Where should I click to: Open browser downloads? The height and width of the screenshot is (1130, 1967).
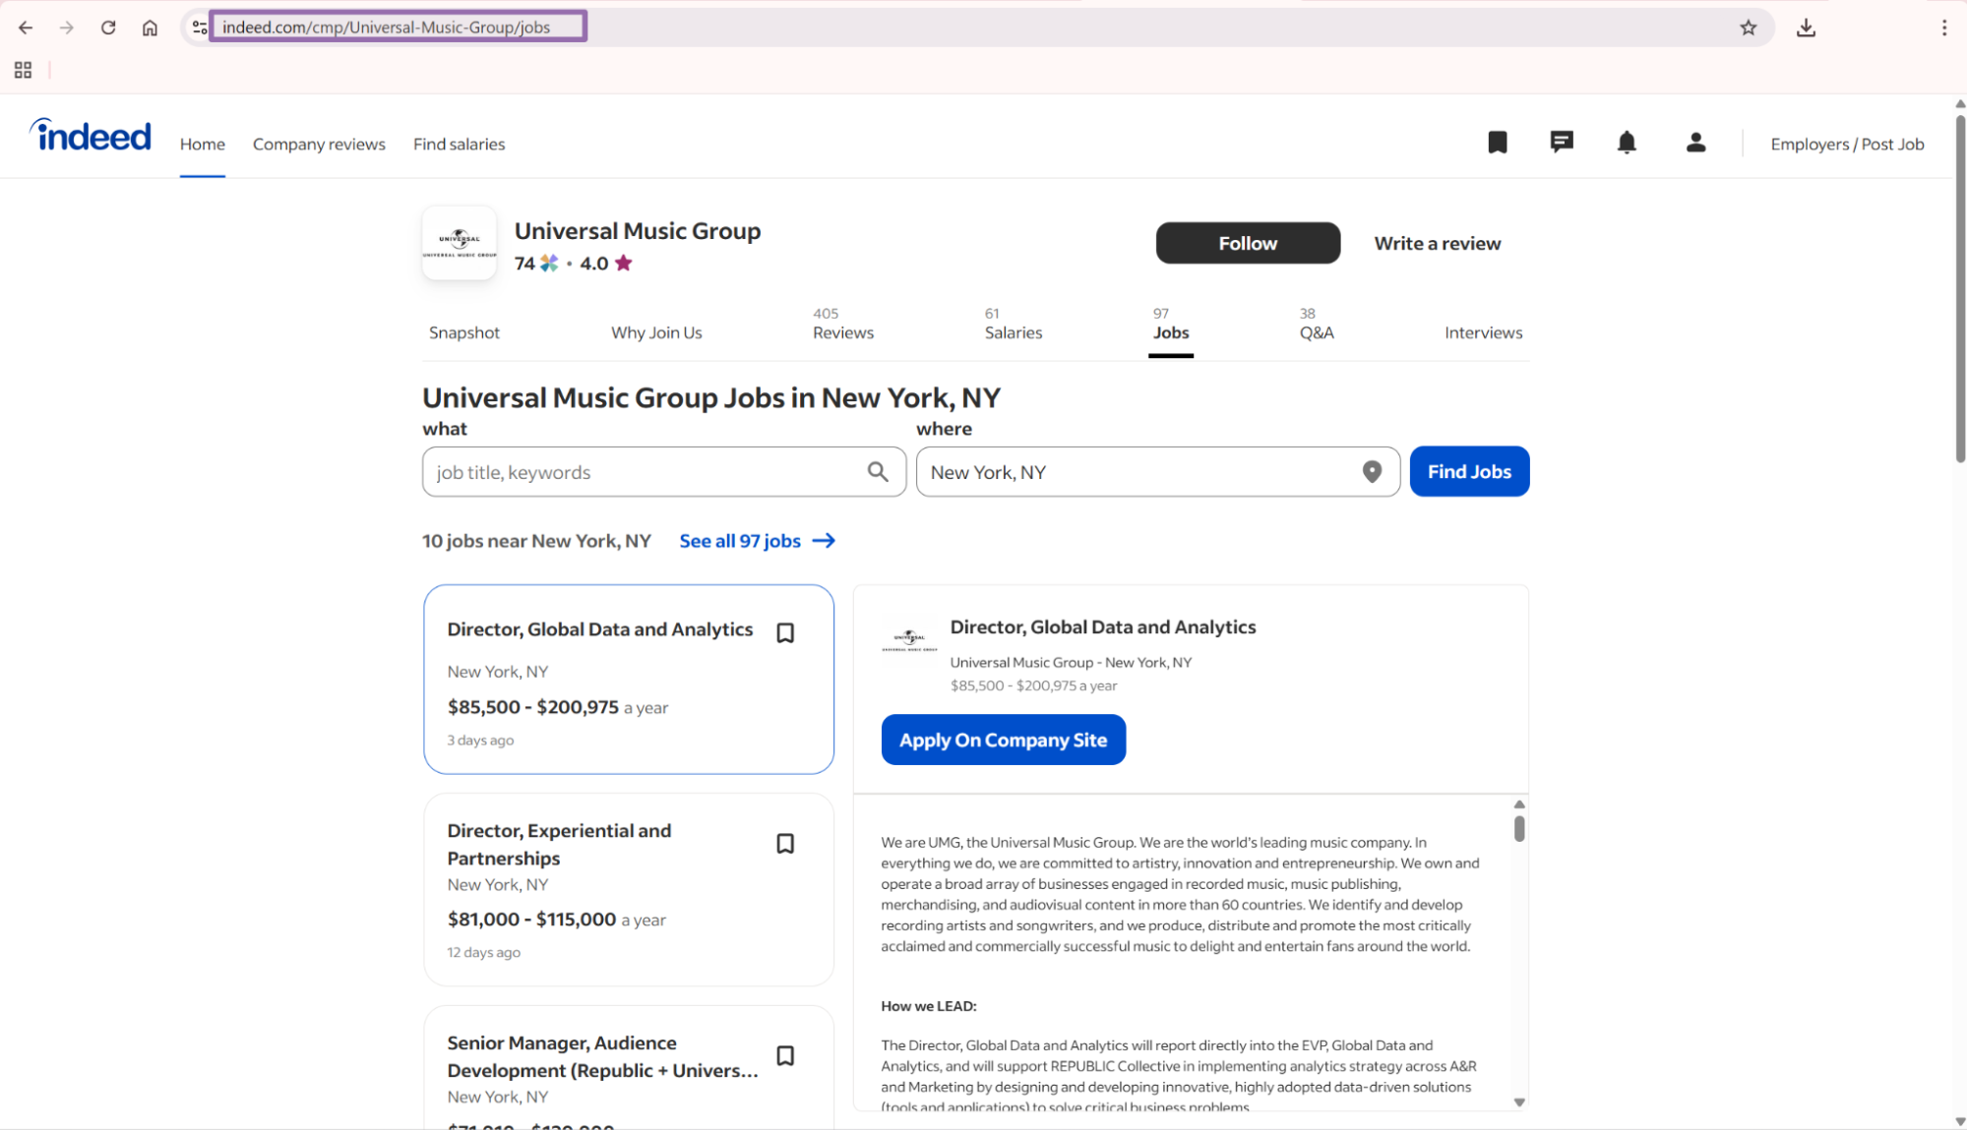(x=1806, y=28)
